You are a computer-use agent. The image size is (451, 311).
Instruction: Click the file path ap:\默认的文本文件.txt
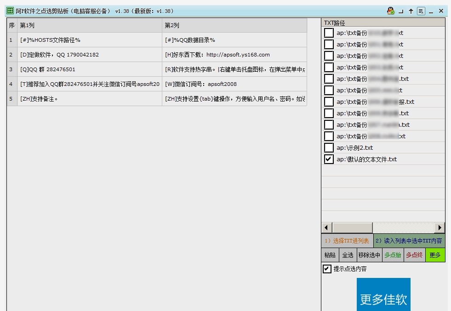[x=367, y=159]
